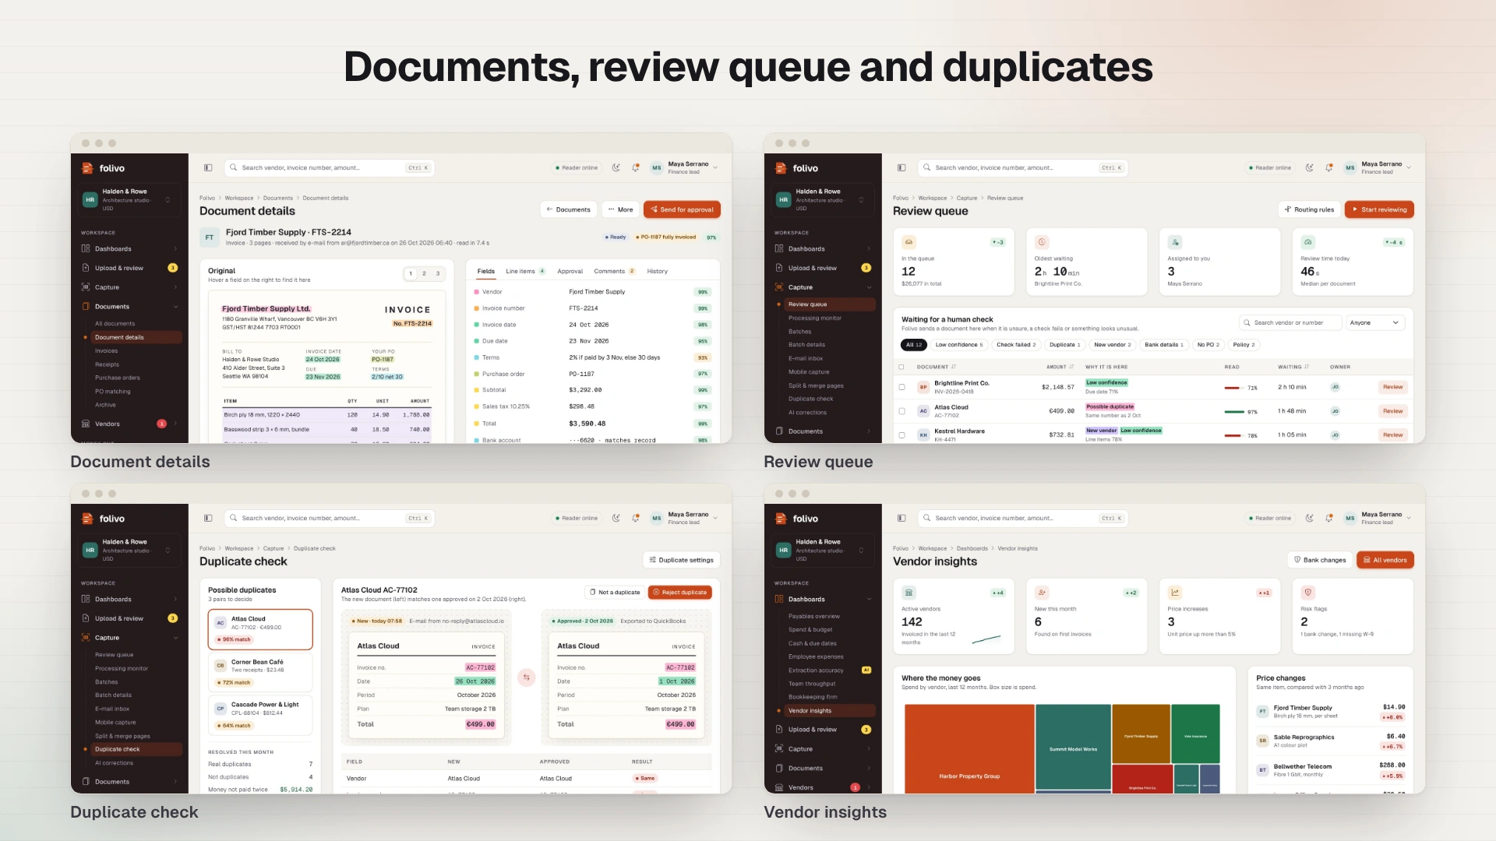1496x841 pixels.
Task: Click Bank changes button in Vendor insights
Action: [x=1320, y=560]
